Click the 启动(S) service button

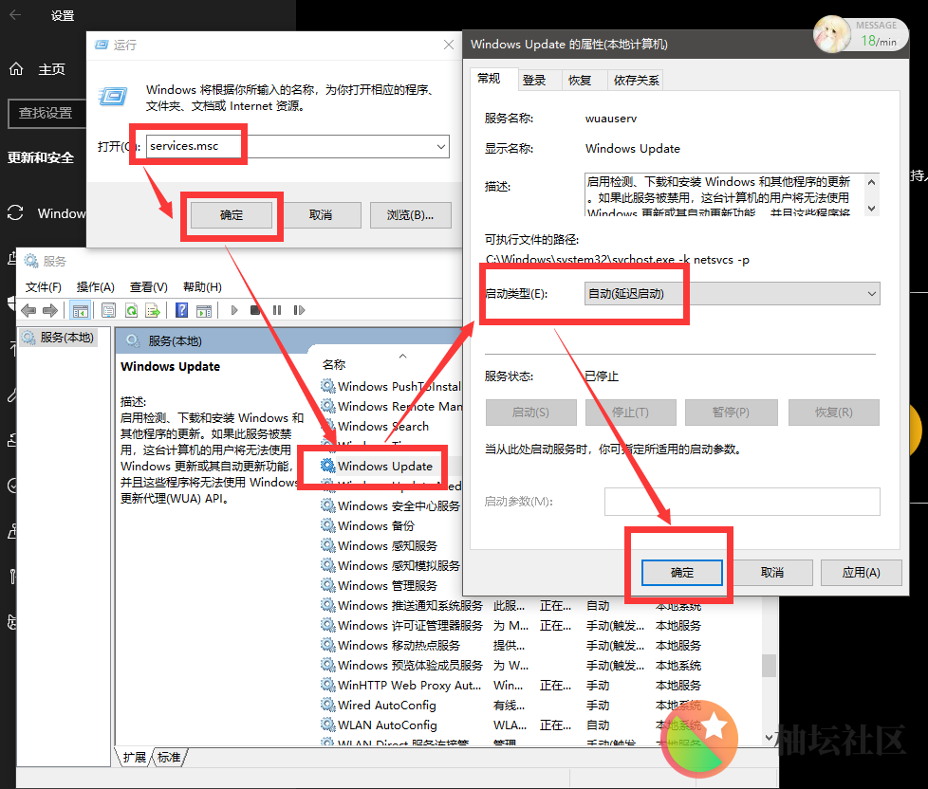pos(530,413)
